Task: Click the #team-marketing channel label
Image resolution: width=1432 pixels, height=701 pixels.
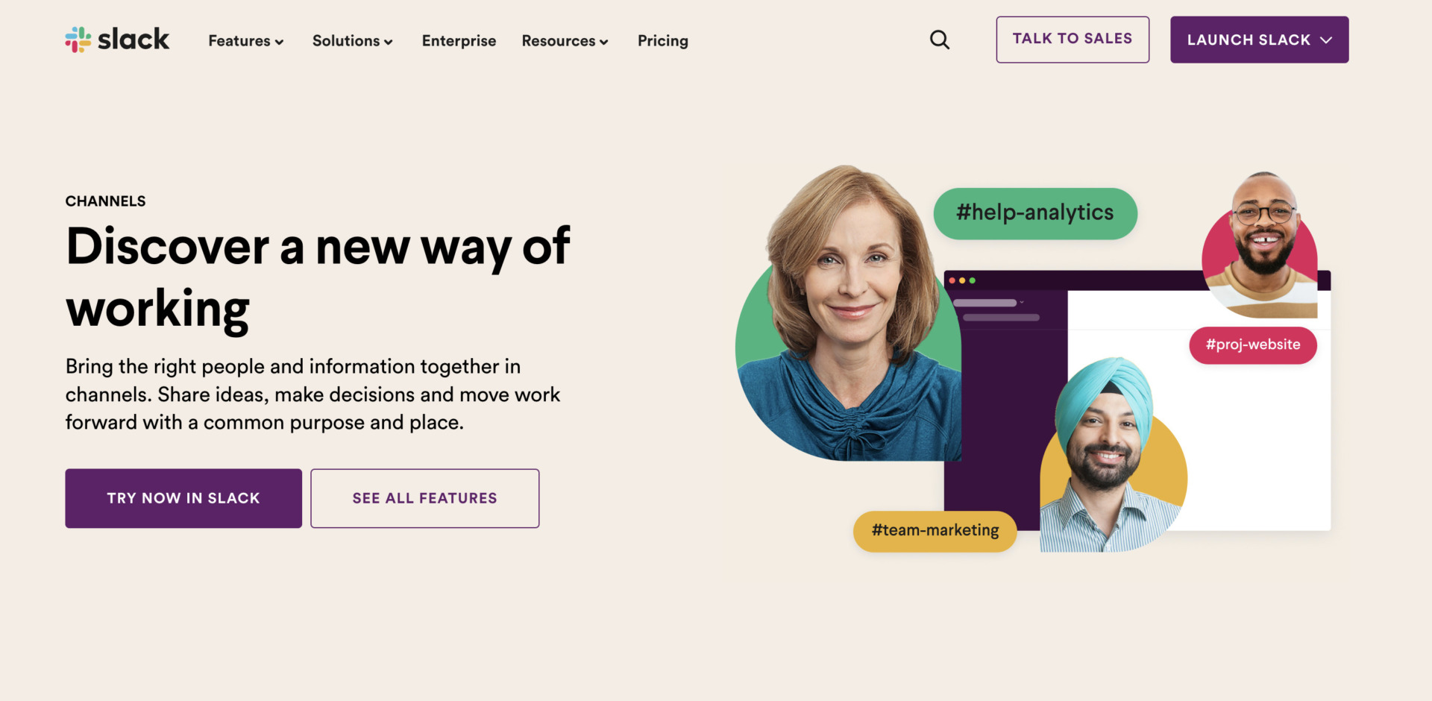Action: tap(935, 531)
